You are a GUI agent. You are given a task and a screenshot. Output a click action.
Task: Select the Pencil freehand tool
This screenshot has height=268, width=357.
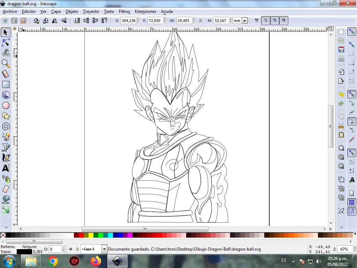pyautogui.click(x=6, y=137)
